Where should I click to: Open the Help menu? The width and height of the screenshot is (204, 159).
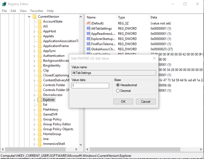pyautogui.click(x=50, y=11)
